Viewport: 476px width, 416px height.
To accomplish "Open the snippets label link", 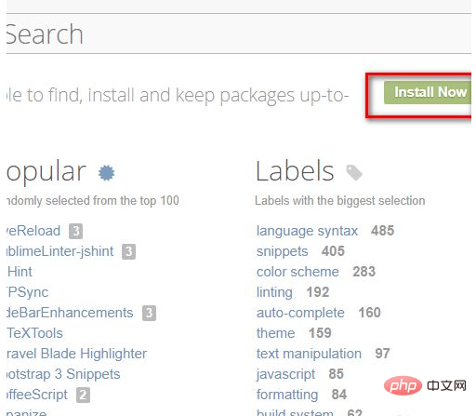I will pyautogui.click(x=283, y=251).
